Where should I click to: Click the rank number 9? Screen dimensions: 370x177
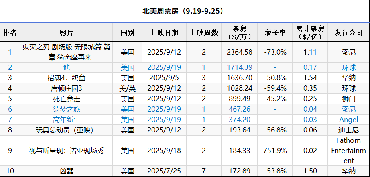[x=10, y=151]
